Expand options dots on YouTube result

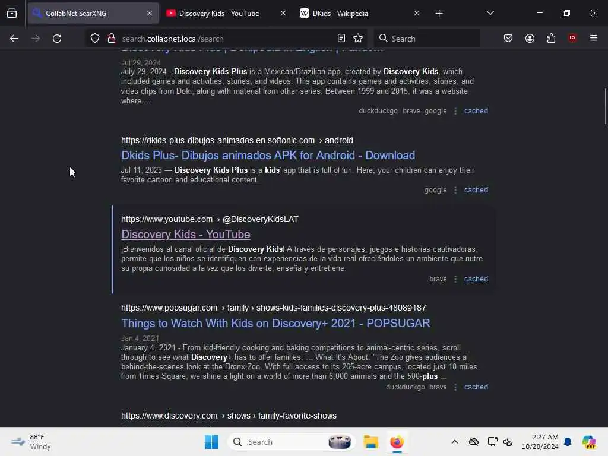point(455,279)
